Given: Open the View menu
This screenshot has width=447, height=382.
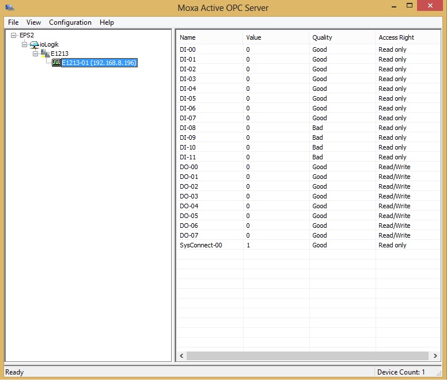Looking at the screenshot, I should 33,22.
